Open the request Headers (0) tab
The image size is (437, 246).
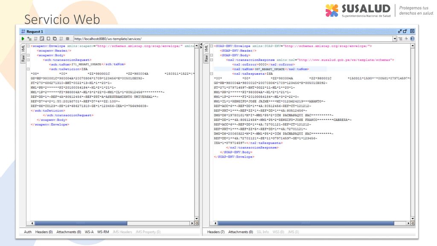44,232
